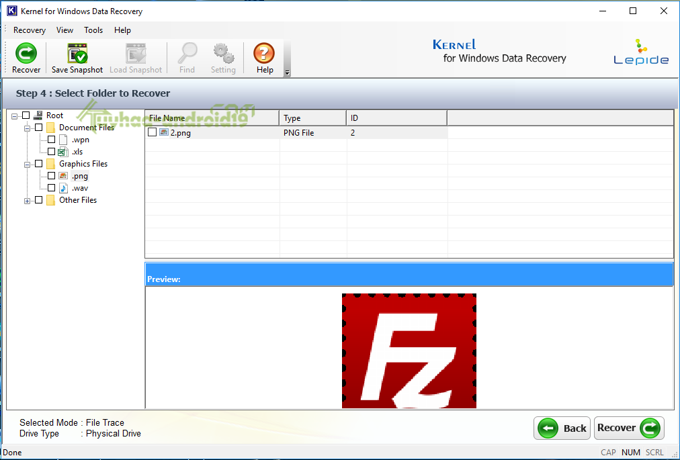The width and height of the screenshot is (680, 460).
Task: Click the PNG File type cell
Action: pos(299,133)
